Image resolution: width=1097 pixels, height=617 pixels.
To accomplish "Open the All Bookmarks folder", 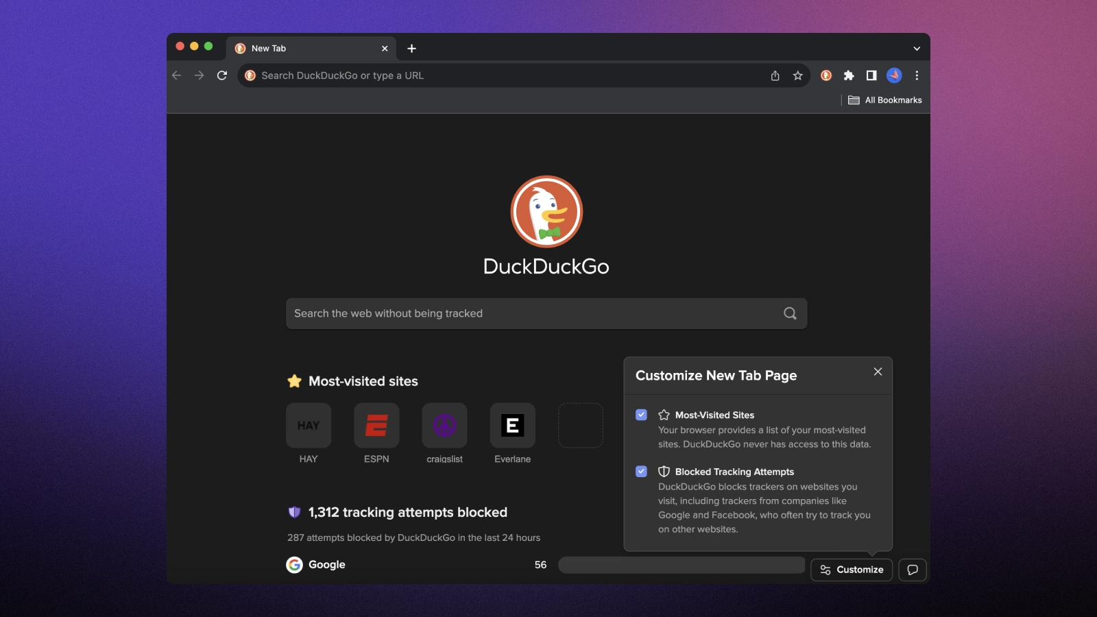I will 885,100.
